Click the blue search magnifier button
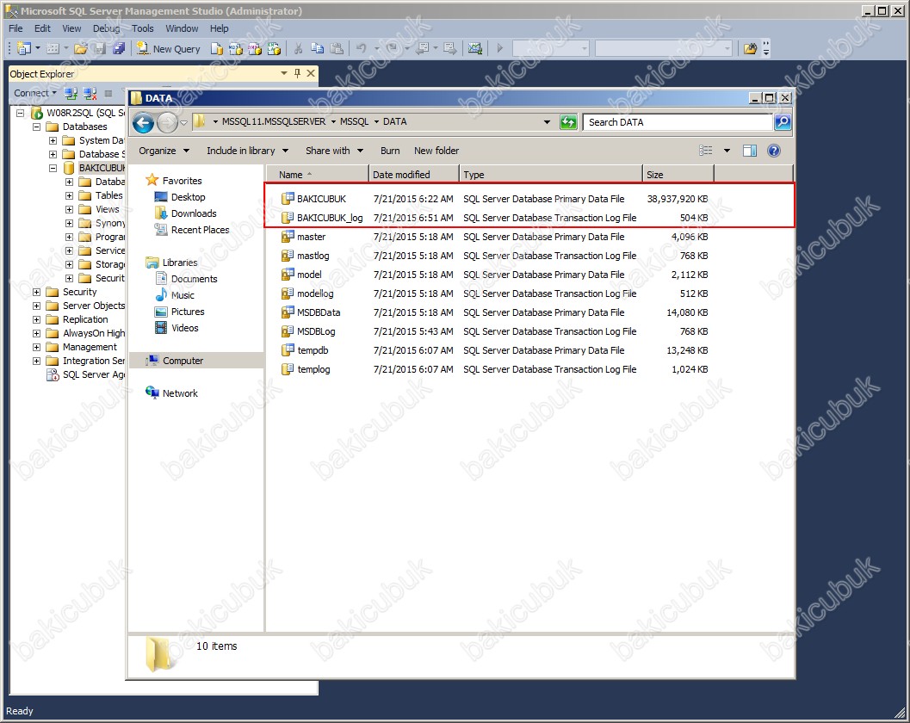This screenshot has height=723, width=910. pyautogui.click(x=783, y=122)
